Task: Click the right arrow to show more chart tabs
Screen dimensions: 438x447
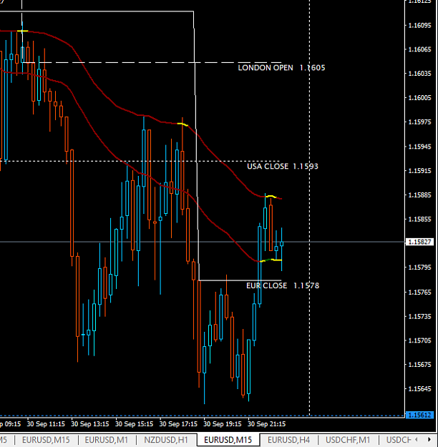Action: (429, 439)
